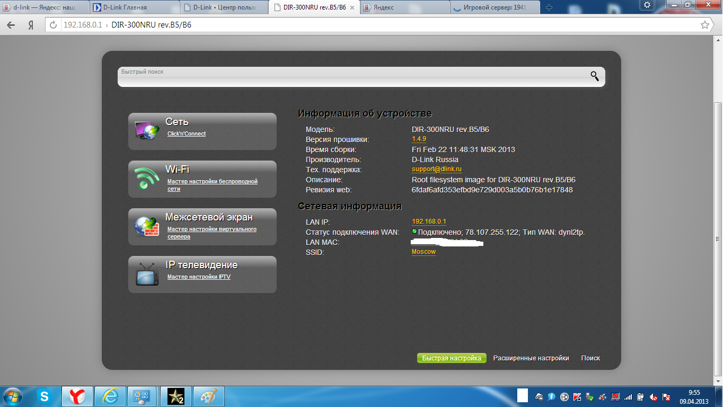Screen dimensions: 724x407
Task: Click the web revision hash value
Action: [x=492, y=190]
